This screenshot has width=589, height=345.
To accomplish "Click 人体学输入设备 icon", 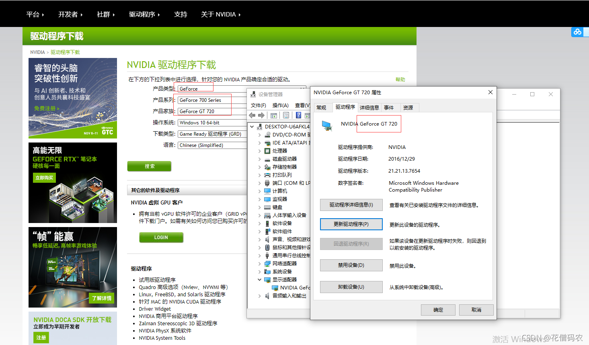I will pos(267,215).
